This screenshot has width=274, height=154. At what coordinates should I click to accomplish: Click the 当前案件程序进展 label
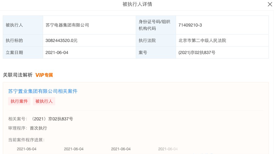pos(26,140)
